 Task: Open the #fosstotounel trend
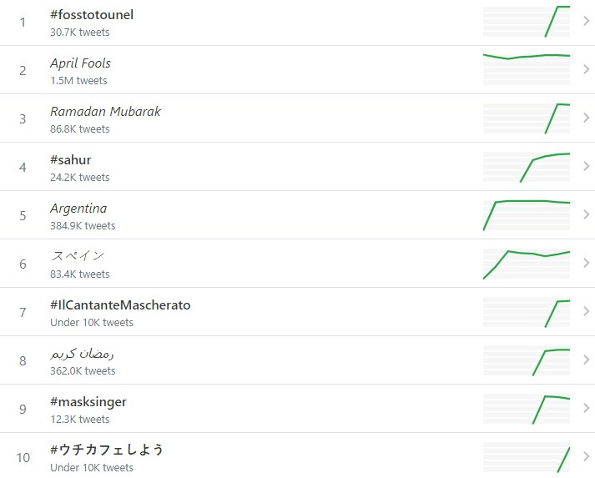[x=92, y=15]
